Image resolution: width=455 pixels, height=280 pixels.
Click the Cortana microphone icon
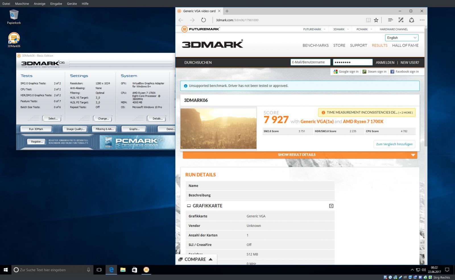tap(88, 270)
